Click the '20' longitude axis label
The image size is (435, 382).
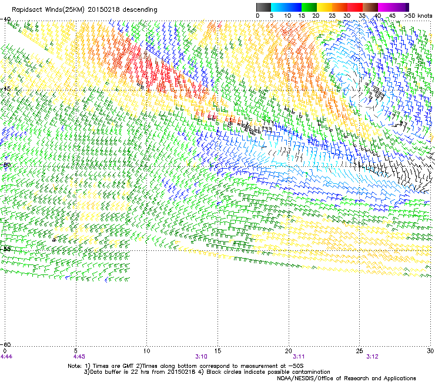pos(289,351)
